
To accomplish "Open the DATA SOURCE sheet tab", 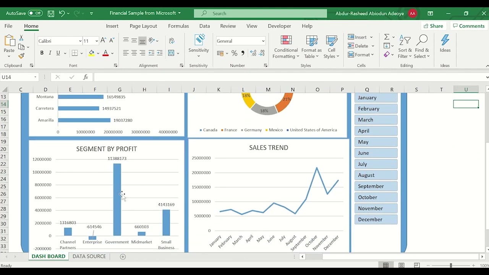I will click(89, 256).
